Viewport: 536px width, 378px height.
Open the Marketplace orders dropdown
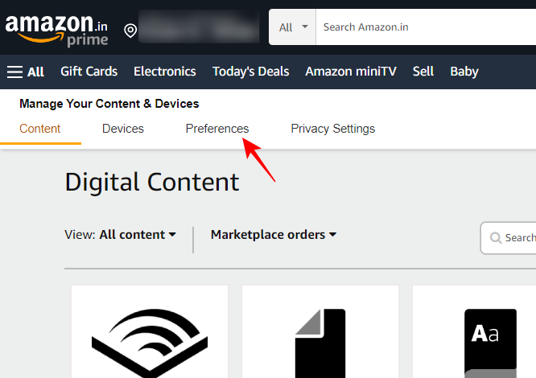click(273, 235)
